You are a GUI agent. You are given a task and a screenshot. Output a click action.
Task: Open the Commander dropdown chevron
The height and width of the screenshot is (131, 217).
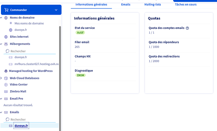56,10
